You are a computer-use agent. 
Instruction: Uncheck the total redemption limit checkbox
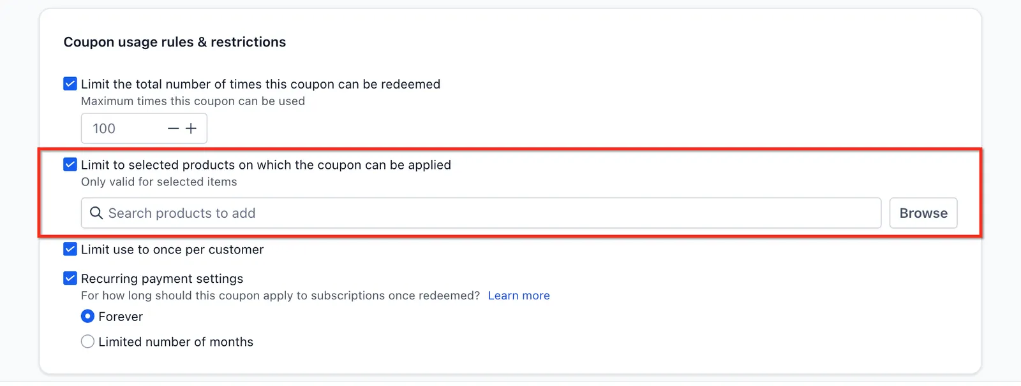(70, 83)
